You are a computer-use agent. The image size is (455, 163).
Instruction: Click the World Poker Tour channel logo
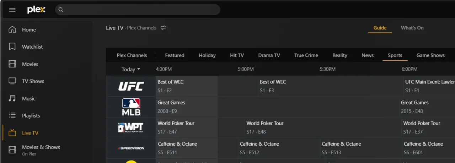(x=131, y=127)
